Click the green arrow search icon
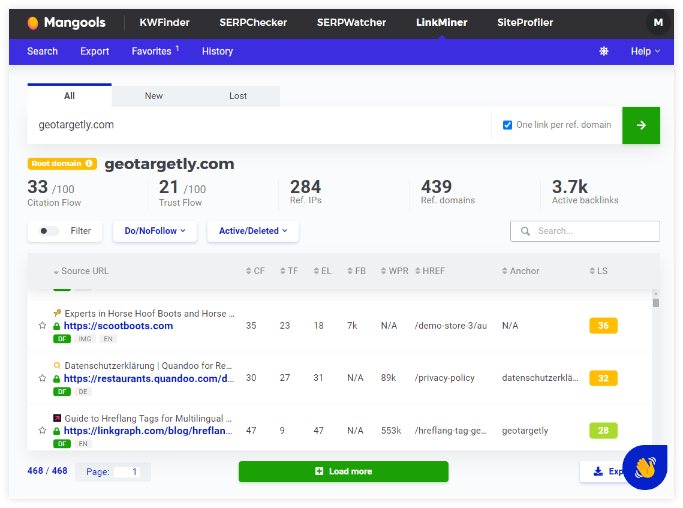Viewport: 683px width, 508px height. 641,125
